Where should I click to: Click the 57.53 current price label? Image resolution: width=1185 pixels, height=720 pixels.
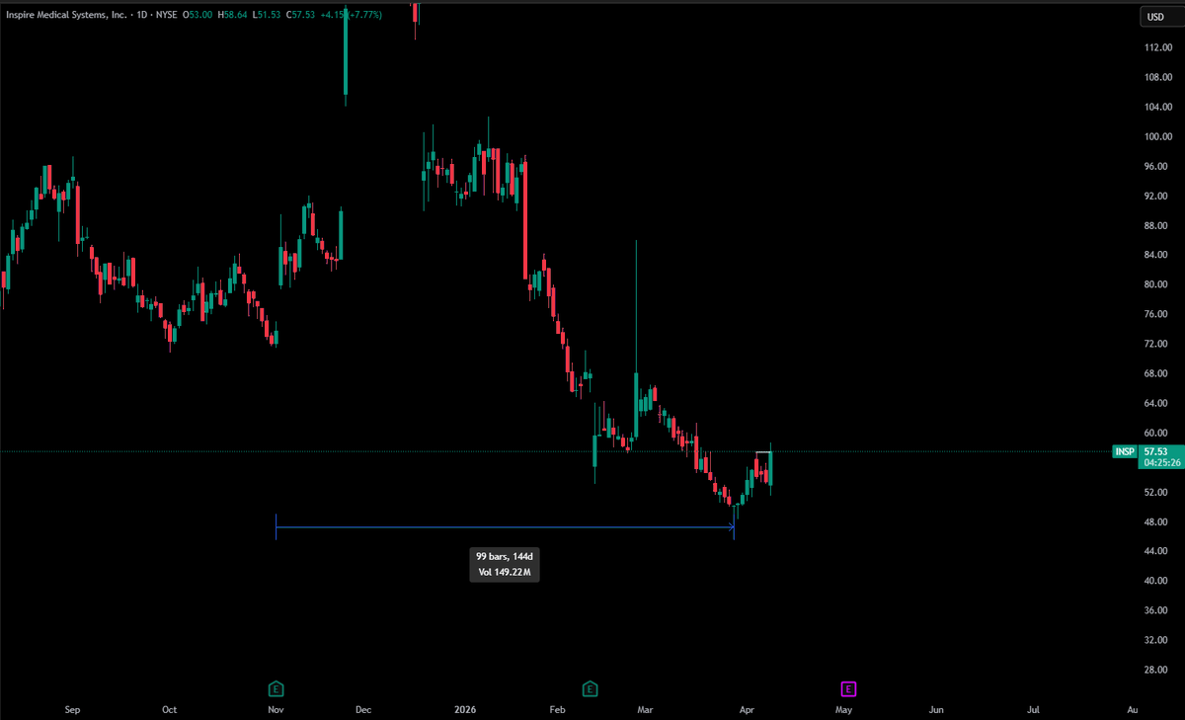(1156, 451)
